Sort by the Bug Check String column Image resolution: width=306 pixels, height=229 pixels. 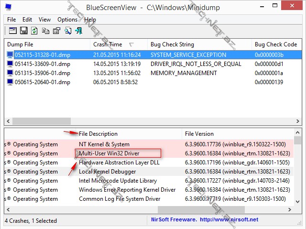coord(172,44)
